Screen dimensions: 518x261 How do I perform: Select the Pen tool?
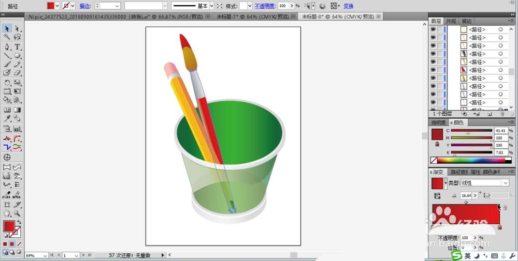pyautogui.click(x=7, y=47)
